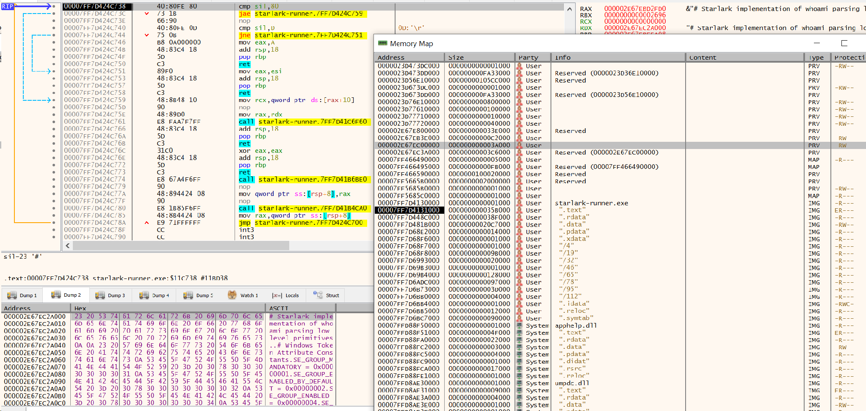Click the Watch 1 bug icon
Screen dimensions: 866x411
232,295
